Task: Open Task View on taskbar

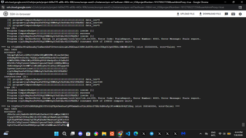Action: pos(72,134)
